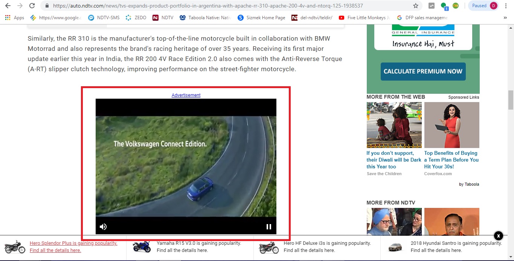Open Hero Splendor Plus popularity link
The width and height of the screenshot is (514, 261).
coord(73,247)
